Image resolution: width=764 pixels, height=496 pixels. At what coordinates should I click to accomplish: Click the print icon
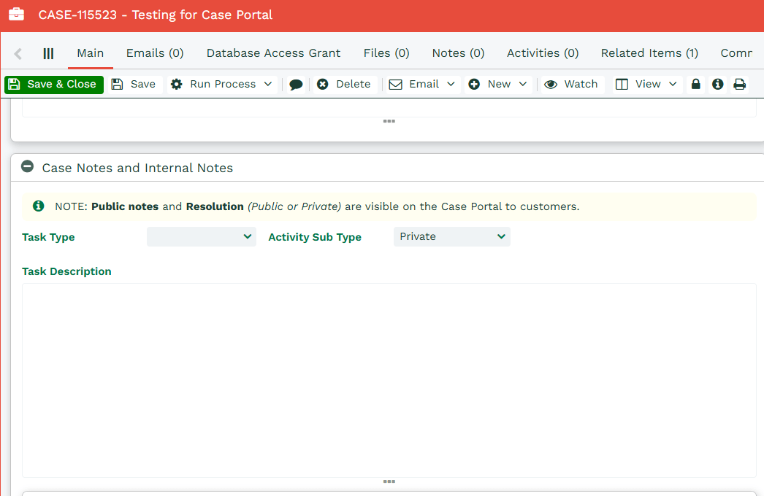740,84
